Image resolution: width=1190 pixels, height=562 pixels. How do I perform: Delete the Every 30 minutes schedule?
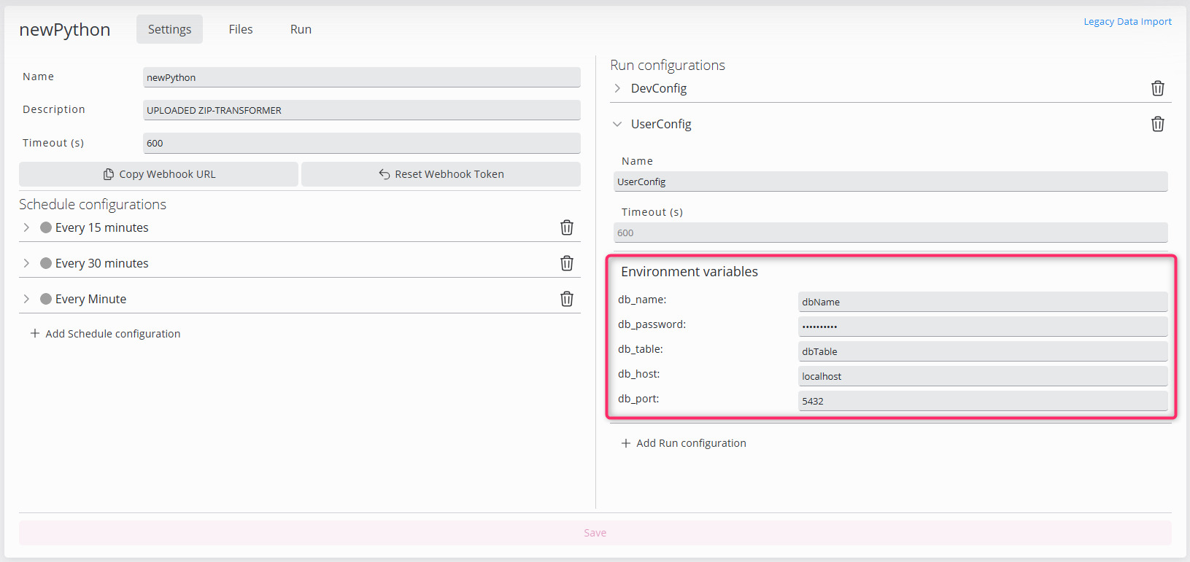tap(566, 263)
